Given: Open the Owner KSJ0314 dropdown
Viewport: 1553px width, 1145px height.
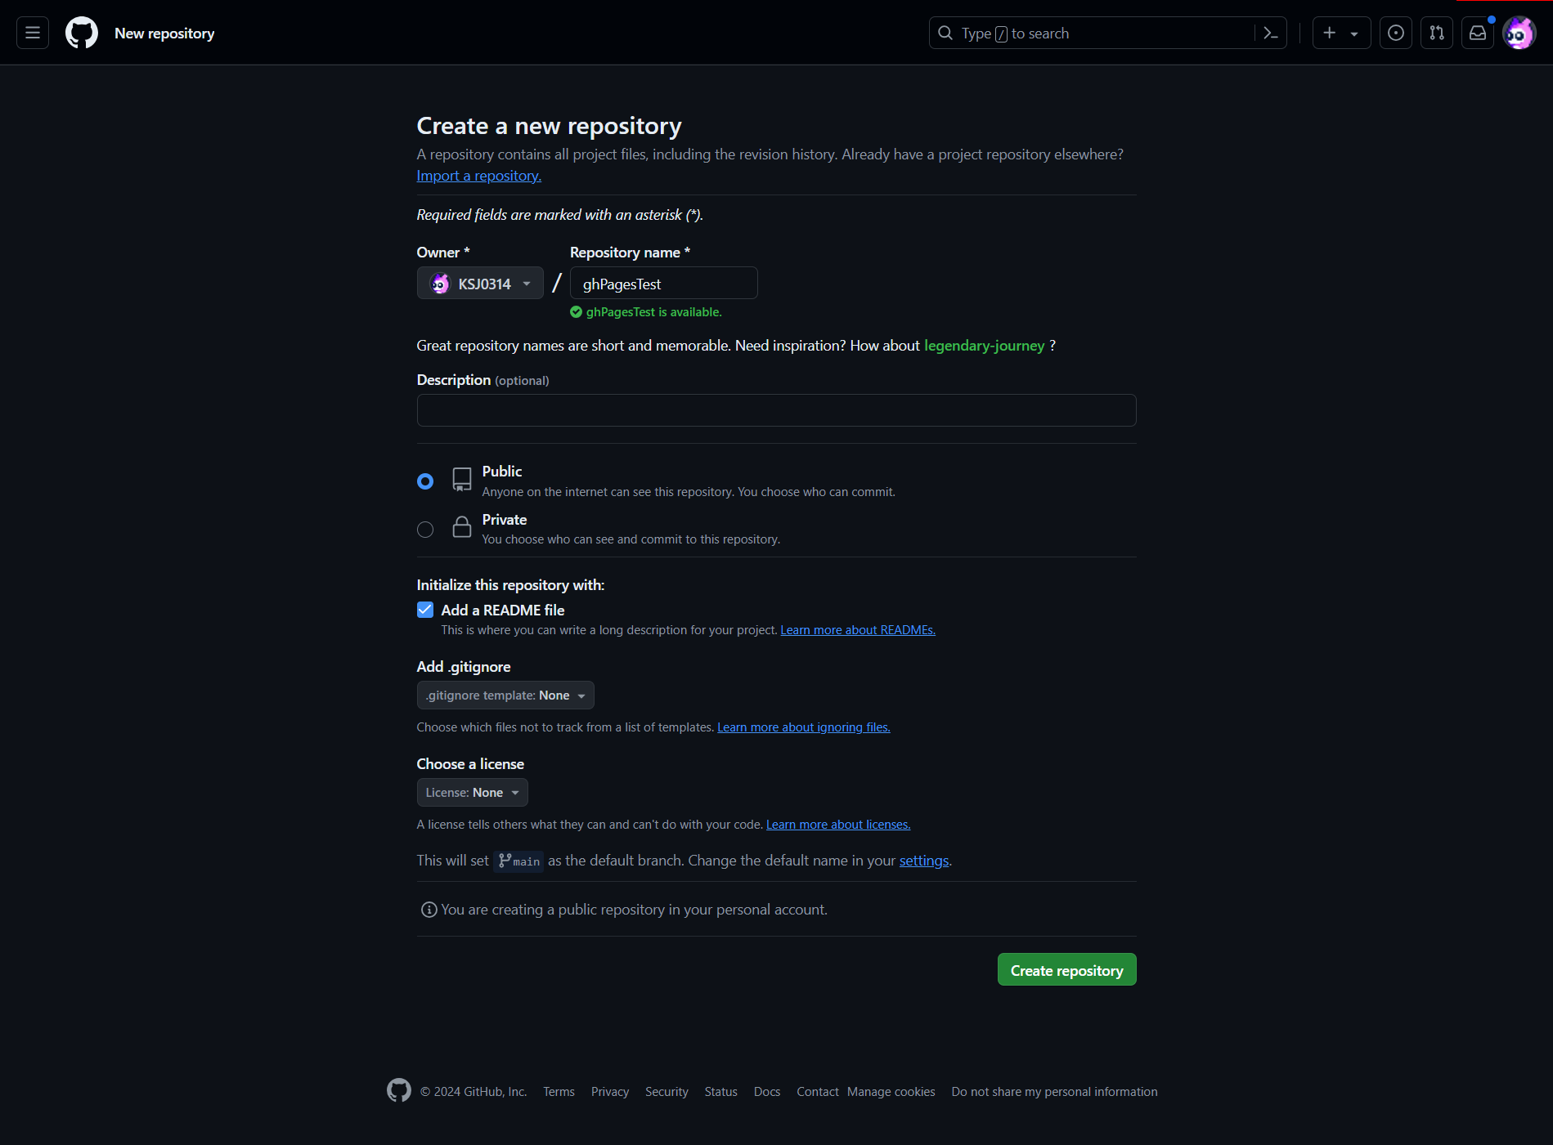Looking at the screenshot, I should coord(480,283).
